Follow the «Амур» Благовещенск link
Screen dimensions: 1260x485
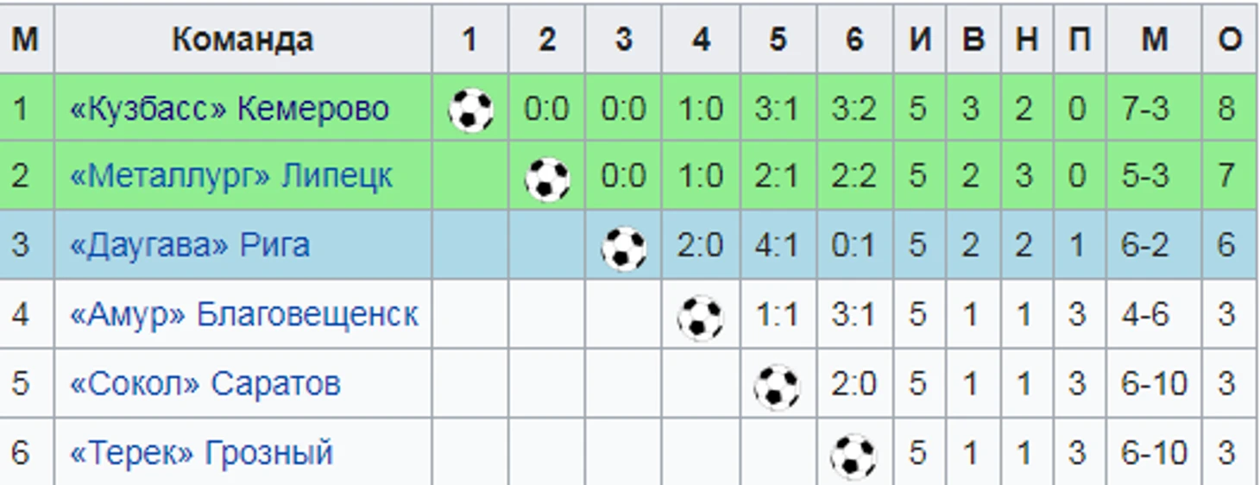pyautogui.click(x=244, y=315)
